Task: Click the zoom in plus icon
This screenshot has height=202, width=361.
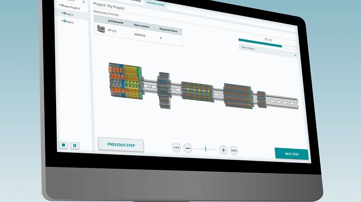Action: pos(223,150)
